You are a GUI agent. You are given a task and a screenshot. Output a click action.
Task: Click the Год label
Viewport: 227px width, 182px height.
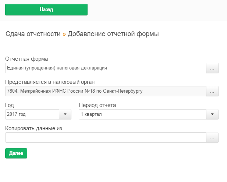pos(10,105)
